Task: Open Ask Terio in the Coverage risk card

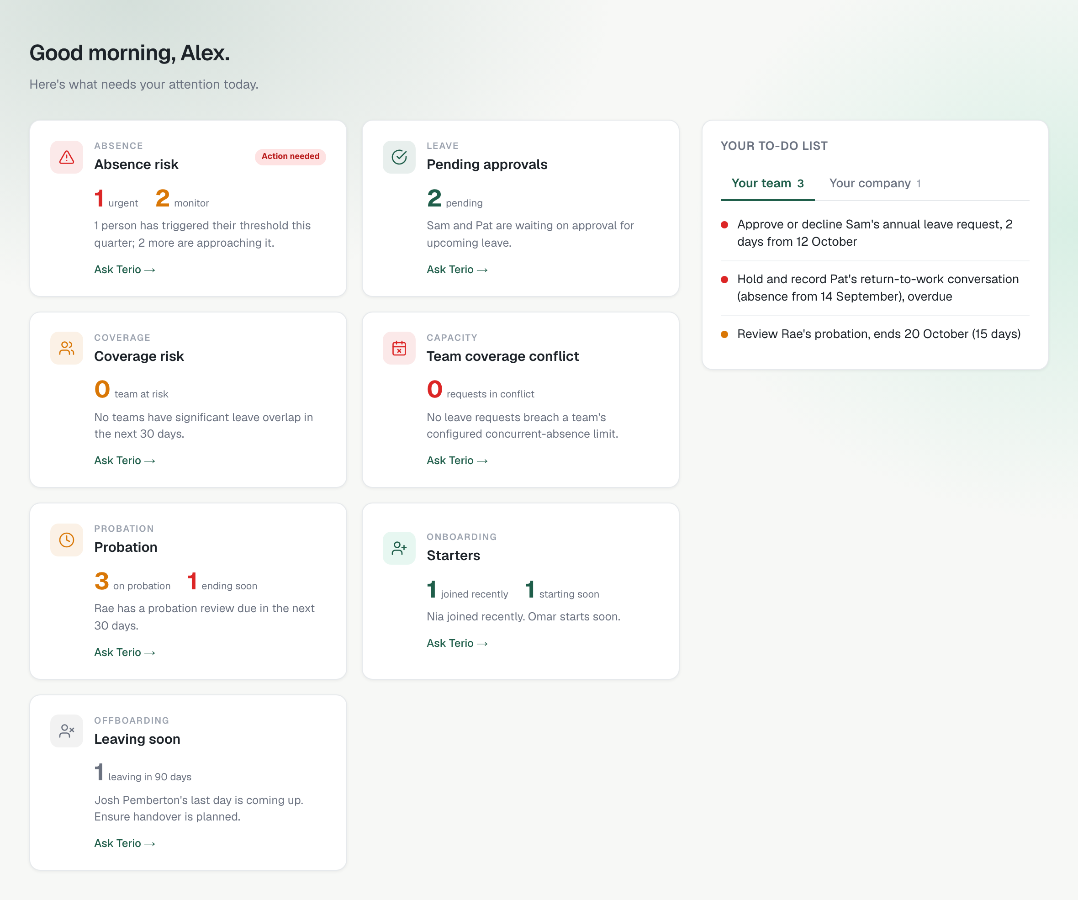Action: click(125, 461)
